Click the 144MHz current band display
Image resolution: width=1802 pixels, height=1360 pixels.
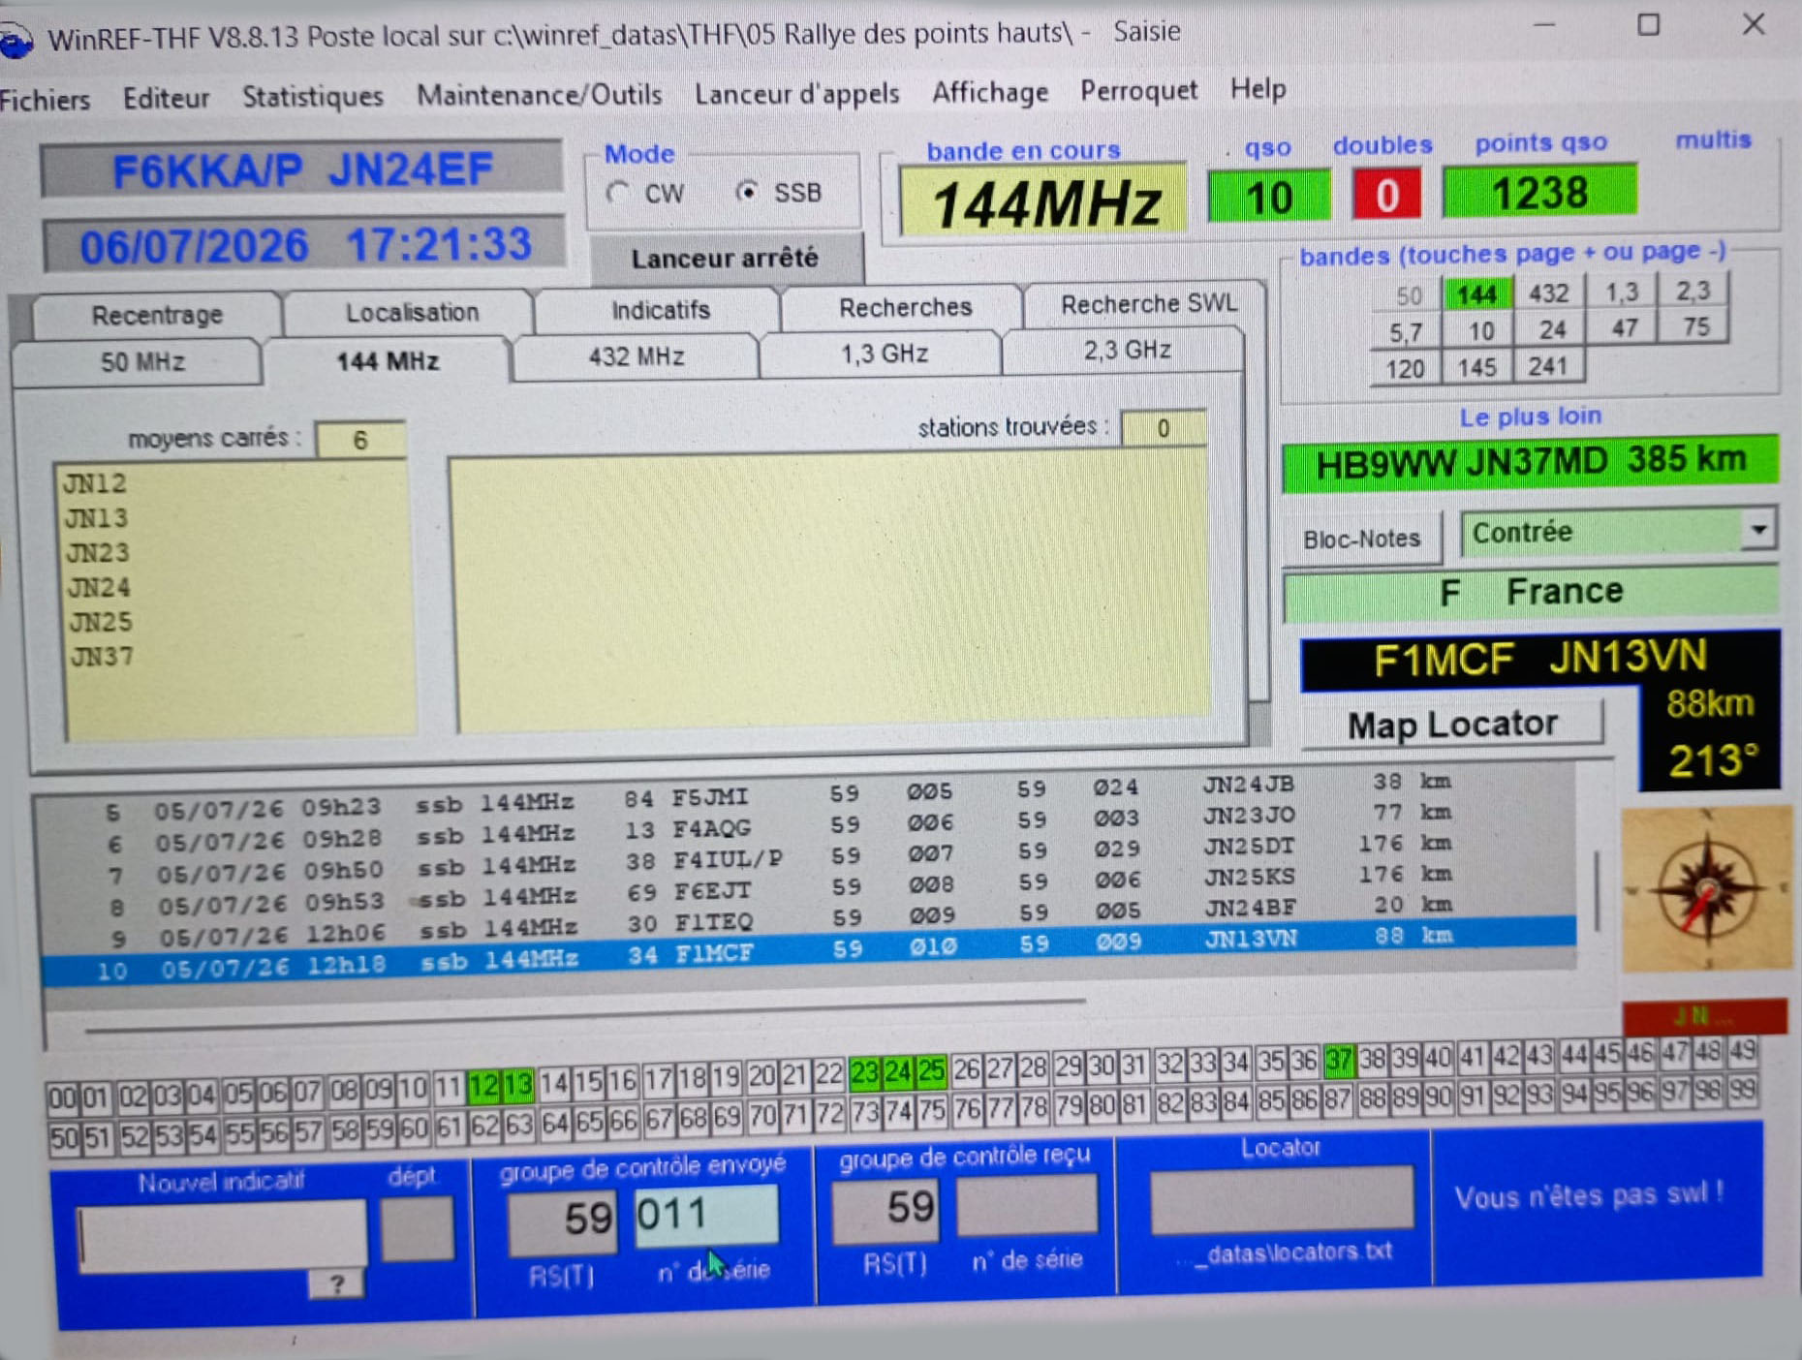(1044, 202)
